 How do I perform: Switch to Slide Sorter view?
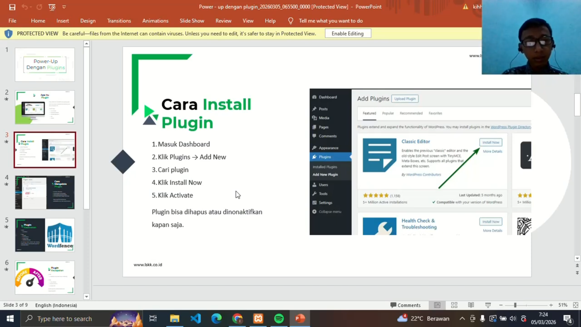pyautogui.click(x=454, y=305)
